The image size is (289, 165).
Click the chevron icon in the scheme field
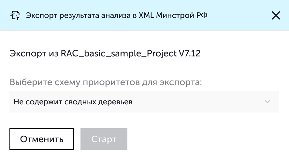point(267,102)
